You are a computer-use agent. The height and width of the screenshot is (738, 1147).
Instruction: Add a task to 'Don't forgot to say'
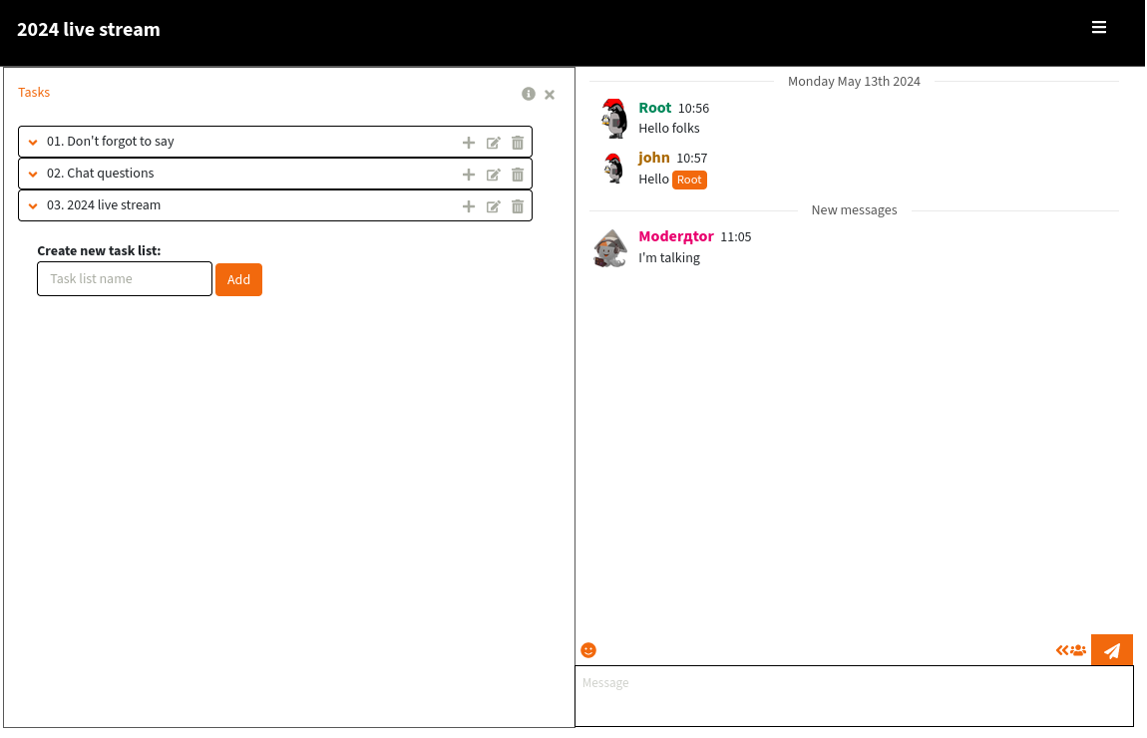469,143
